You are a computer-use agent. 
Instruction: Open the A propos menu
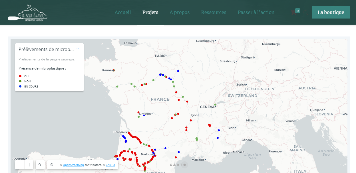[180, 13]
